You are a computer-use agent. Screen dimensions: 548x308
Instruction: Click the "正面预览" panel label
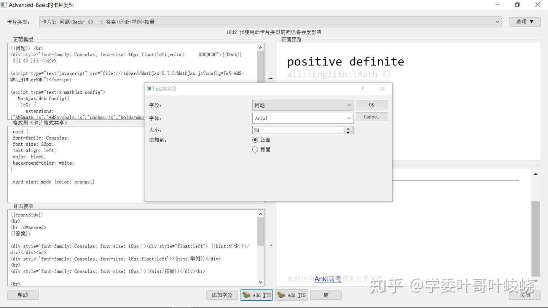point(292,40)
